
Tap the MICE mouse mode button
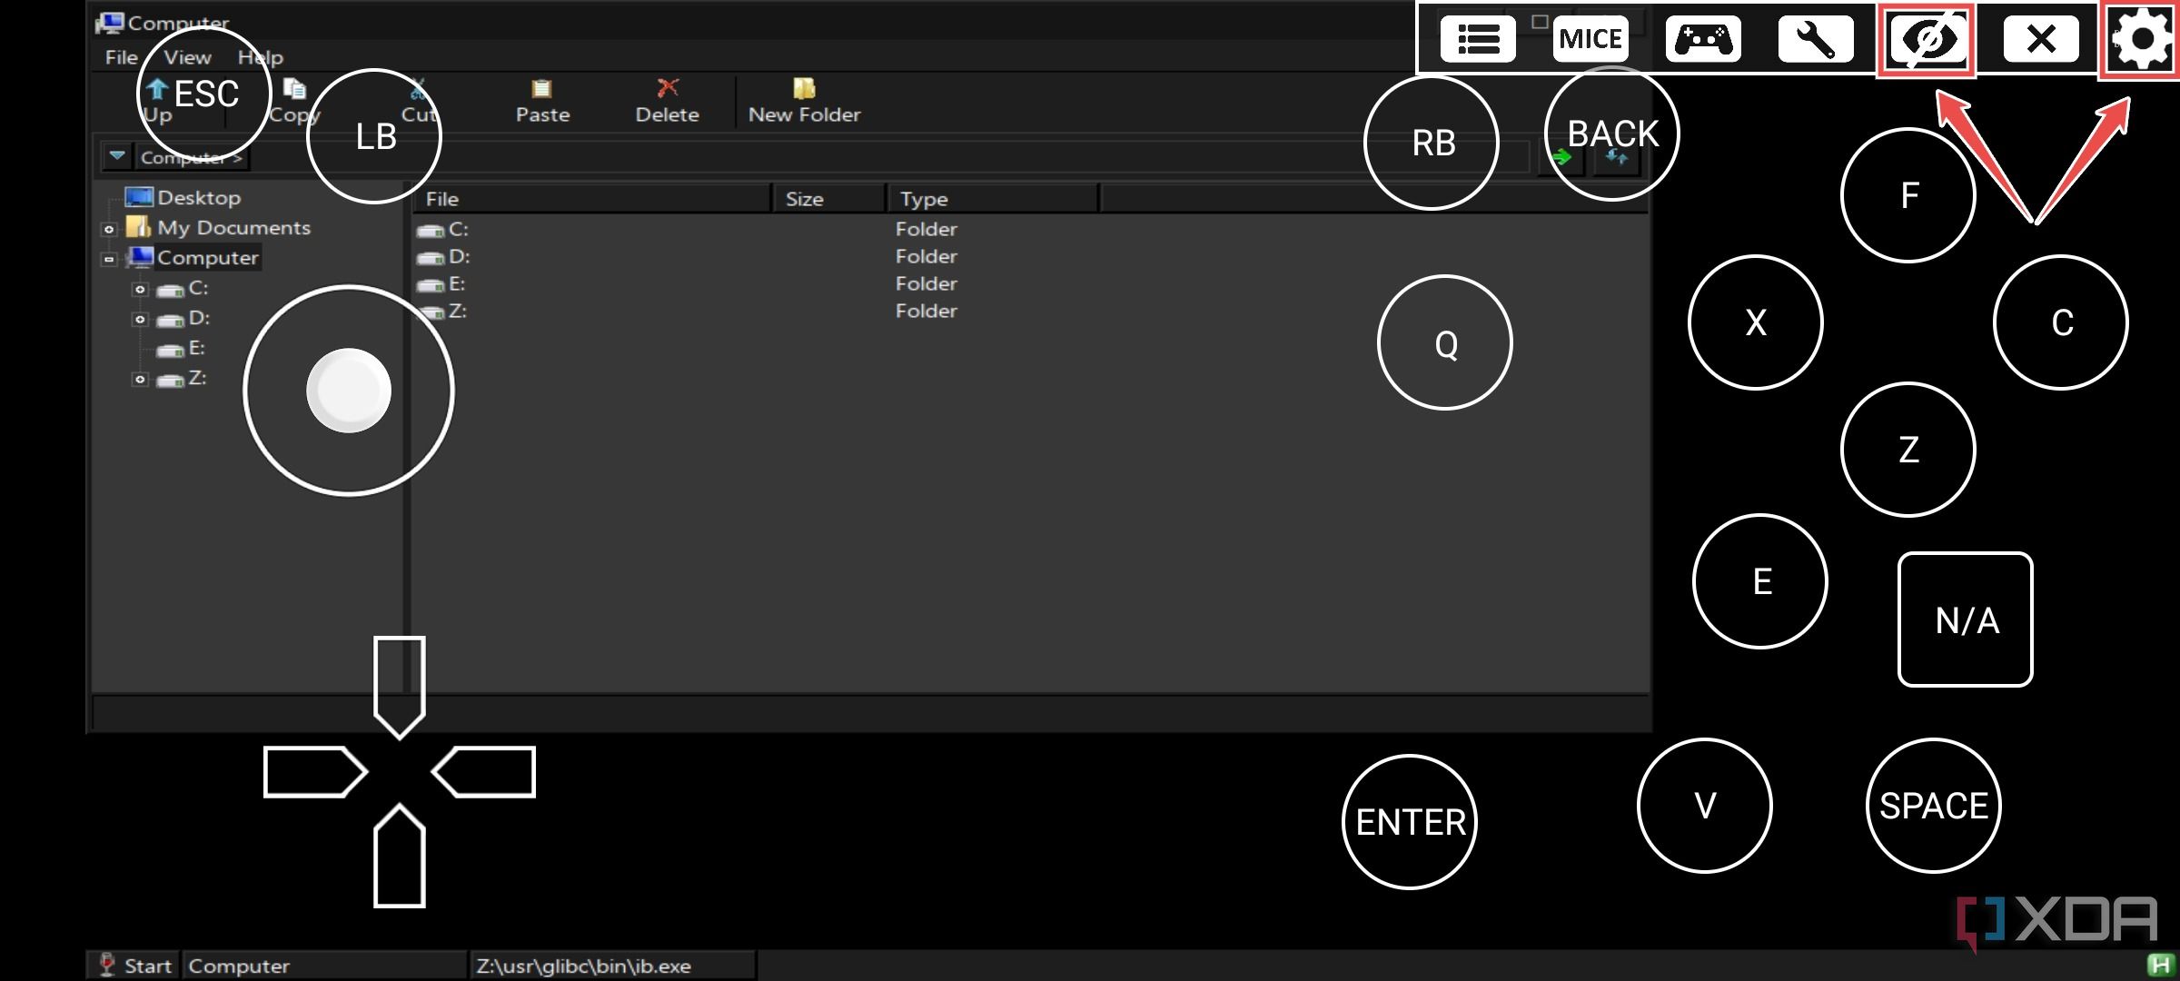[x=1590, y=39]
